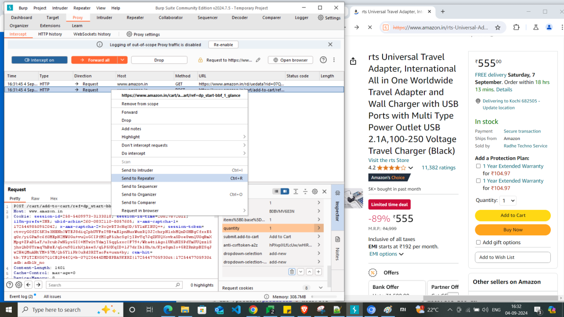Click Amazon Add to Cart button
Image resolution: width=564 pixels, height=317 pixels.
coord(513,215)
